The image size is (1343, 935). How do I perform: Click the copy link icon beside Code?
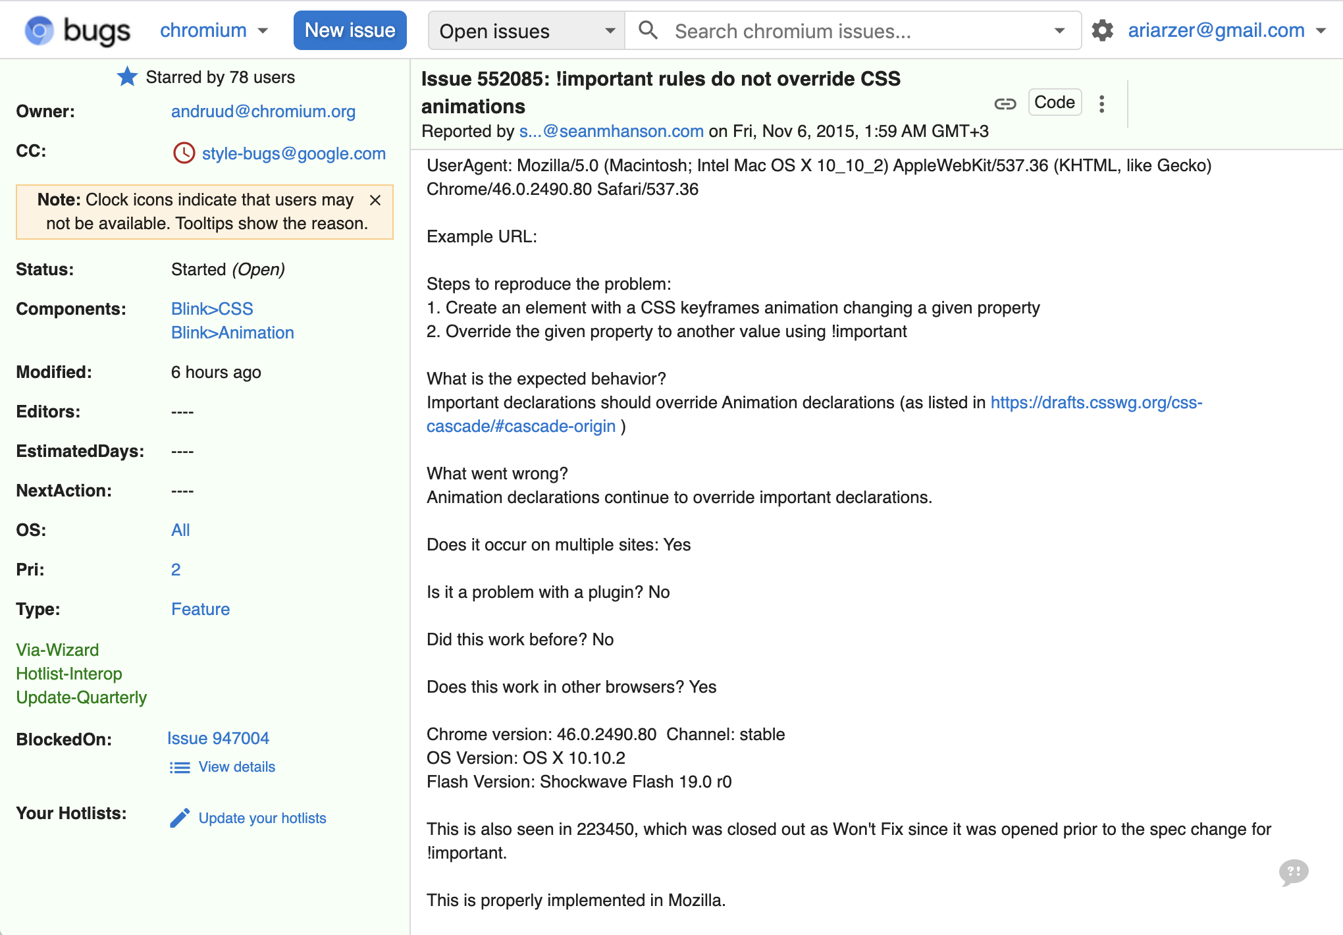click(1005, 103)
